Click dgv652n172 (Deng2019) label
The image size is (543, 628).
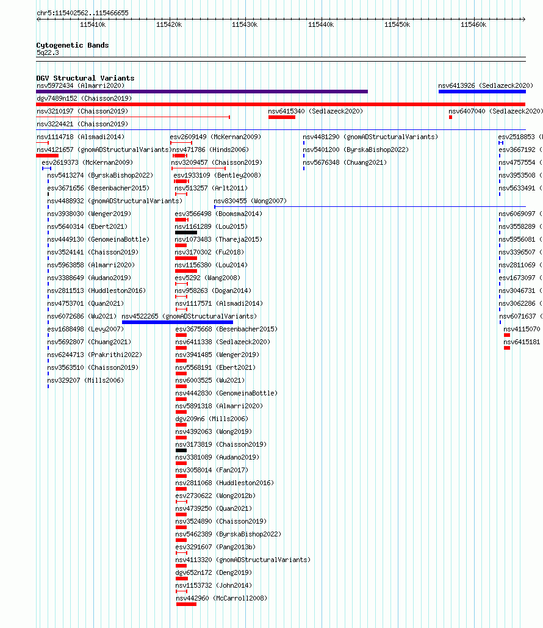[x=214, y=572]
